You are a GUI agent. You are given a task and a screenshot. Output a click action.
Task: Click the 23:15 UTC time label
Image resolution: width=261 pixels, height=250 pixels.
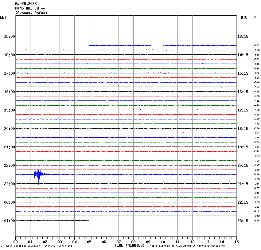point(243,221)
